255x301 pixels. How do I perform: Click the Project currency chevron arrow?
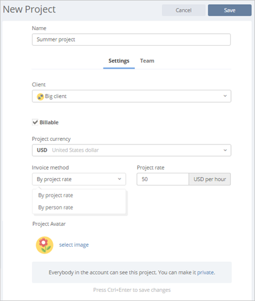tap(225, 150)
